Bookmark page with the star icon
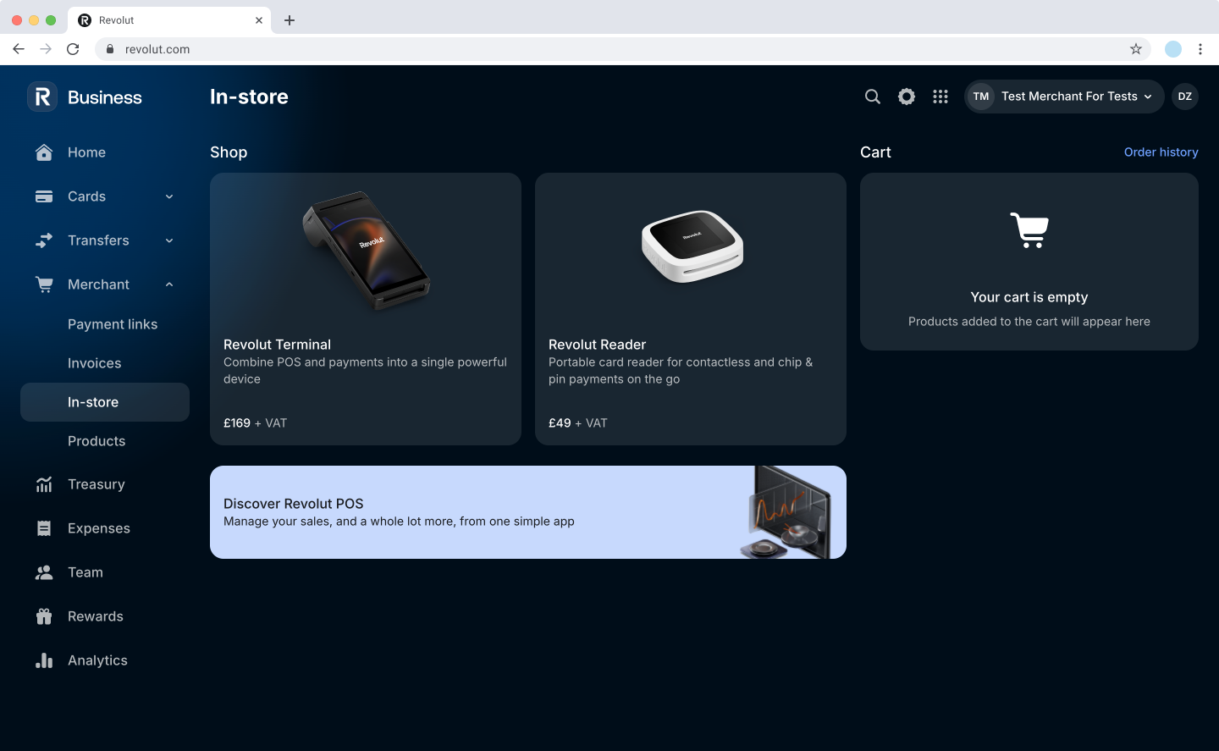This screenshot has width=1219, height=751. [x=1135, y=49]
